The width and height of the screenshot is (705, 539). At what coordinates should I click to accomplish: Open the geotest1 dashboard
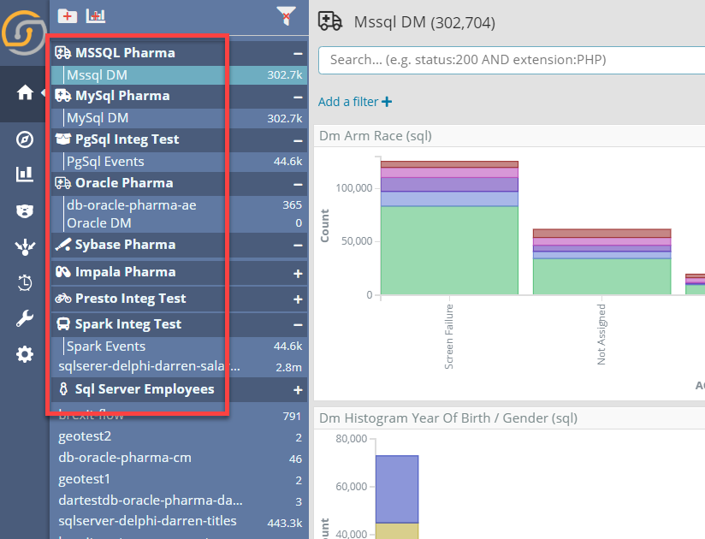point(179,479)
